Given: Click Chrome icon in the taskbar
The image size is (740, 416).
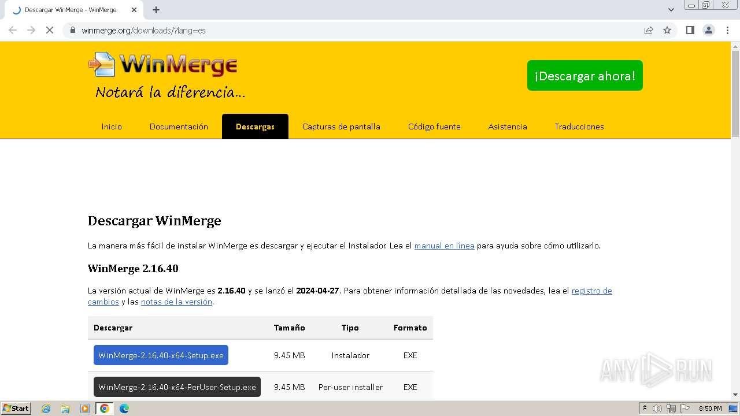Looking at the screenshot, I should tap(105, 408).
